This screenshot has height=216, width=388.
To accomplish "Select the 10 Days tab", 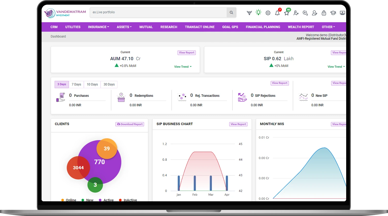I will (x=92, y=84).
